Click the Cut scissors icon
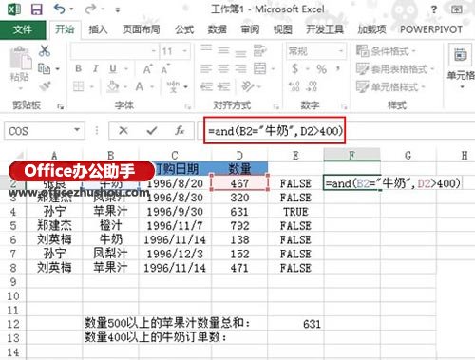 click(x=45, y=50)
